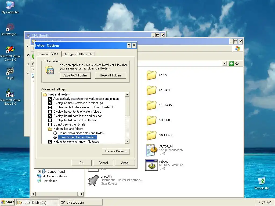Switch to the General tab
The height and width of the screenshot is (206, 275).
point(43,54)
